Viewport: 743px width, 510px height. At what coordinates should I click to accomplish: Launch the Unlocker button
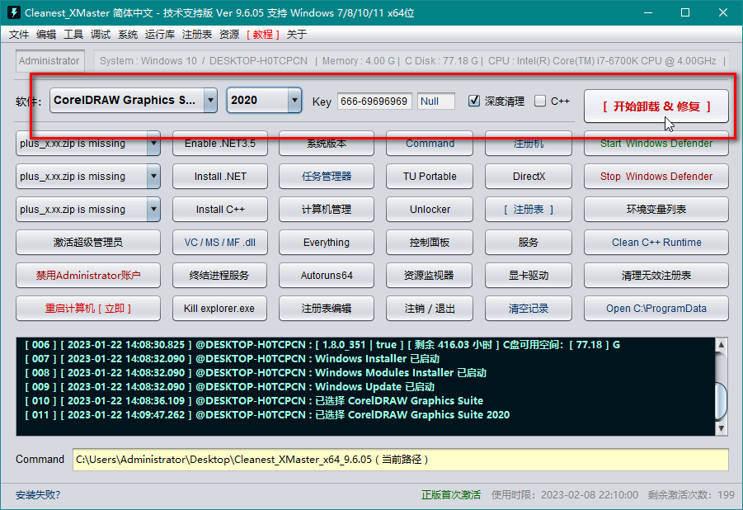[x=430, y=210]
